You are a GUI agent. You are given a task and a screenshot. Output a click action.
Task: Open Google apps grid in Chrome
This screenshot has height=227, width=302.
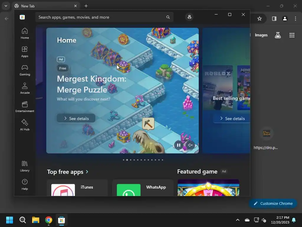[x=292, y=35]
